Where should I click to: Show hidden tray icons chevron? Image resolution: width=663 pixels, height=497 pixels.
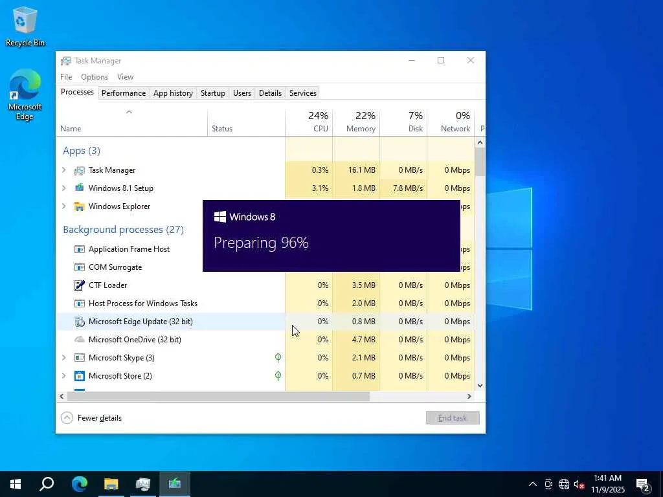click(533, 484)
